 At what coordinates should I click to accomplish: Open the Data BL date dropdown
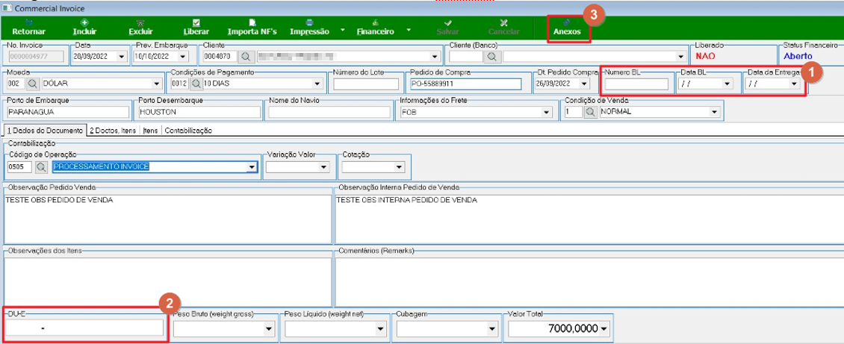[x=727, y=84]
